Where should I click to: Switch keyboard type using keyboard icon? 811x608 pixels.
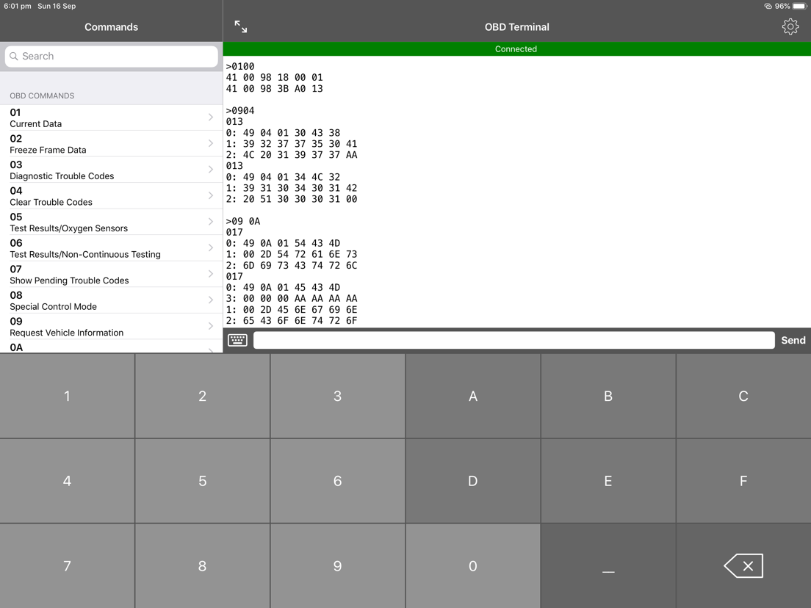[237, 340]
